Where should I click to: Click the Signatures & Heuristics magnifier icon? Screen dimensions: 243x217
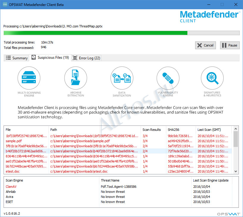tap(212, 78)
